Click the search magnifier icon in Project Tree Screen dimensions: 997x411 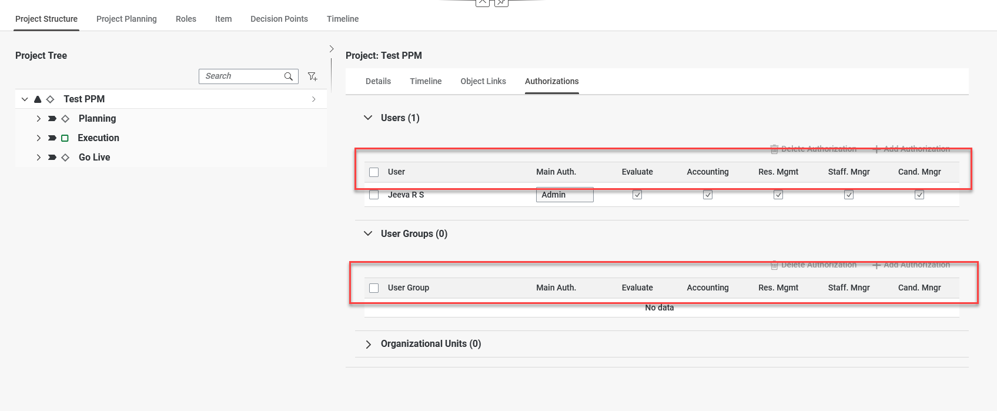[288, 76]
